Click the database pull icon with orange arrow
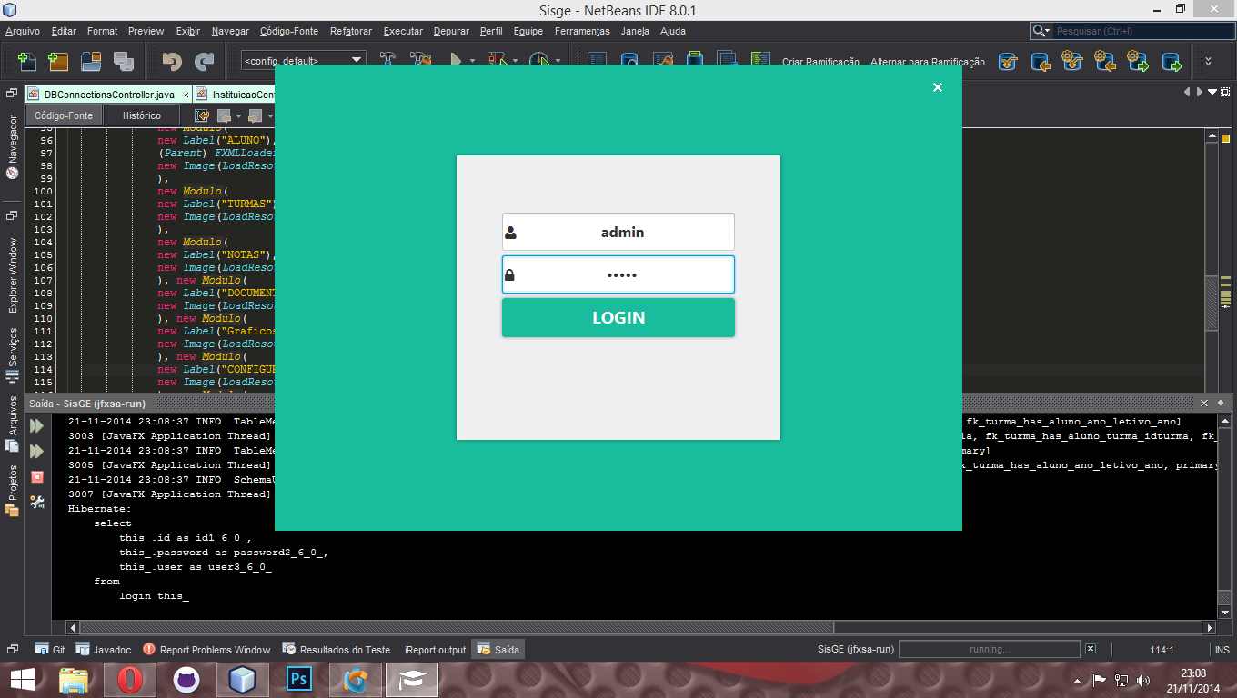The height and width of the screenshot is (698, 1237). point(1041,61)
